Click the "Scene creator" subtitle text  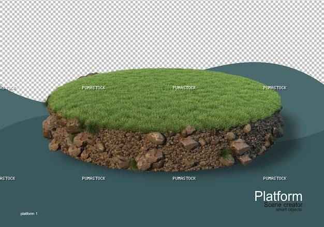283,205
